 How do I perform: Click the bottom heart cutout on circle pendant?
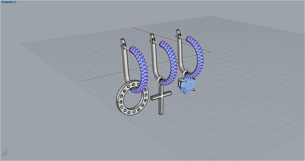[x=128, y=112]
